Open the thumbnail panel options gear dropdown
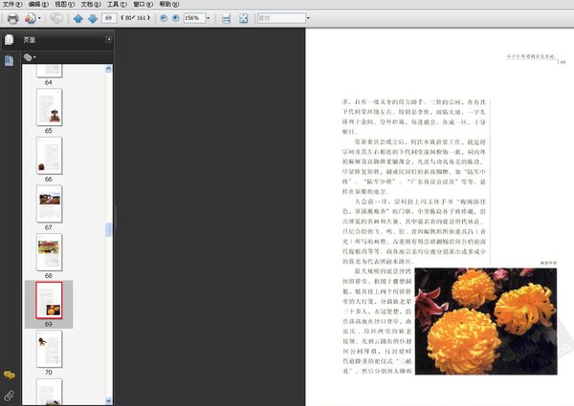574x406 pixels. [30, 57]
